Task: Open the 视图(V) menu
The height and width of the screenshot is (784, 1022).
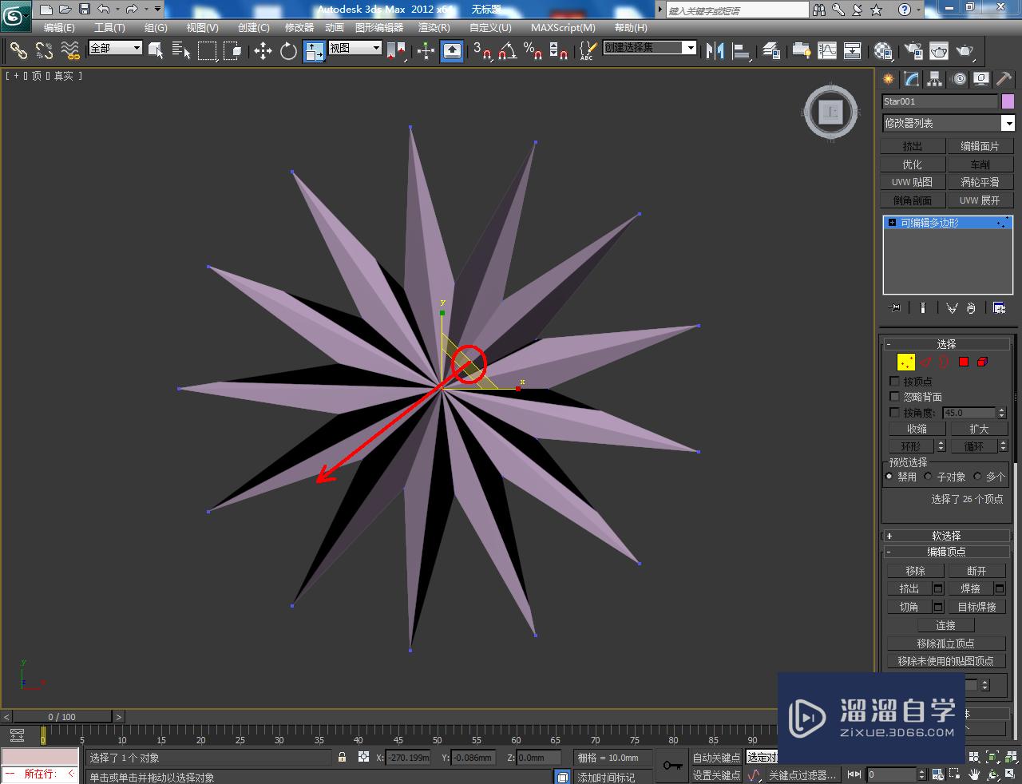Action: click(x=202, y=27)
